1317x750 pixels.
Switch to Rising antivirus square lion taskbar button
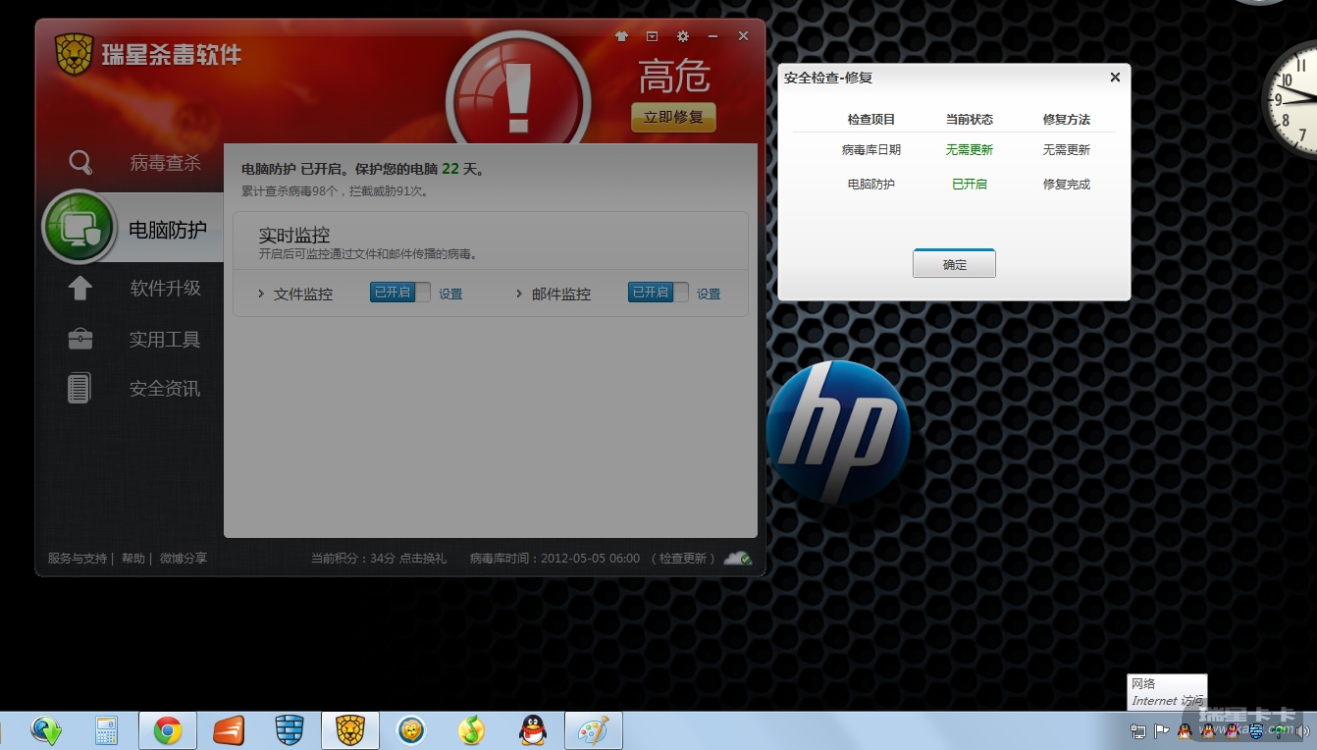pos(350,730)
